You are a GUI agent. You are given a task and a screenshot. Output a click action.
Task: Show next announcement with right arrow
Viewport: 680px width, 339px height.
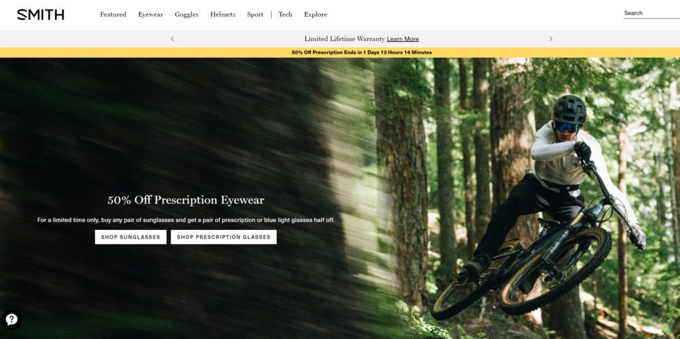point(551,39)
